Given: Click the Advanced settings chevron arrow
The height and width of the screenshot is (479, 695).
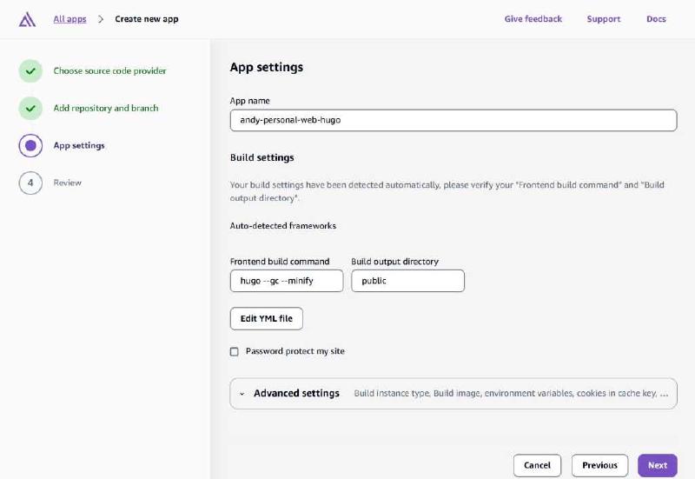Looking at the screenshot, I should coord(242,394).
